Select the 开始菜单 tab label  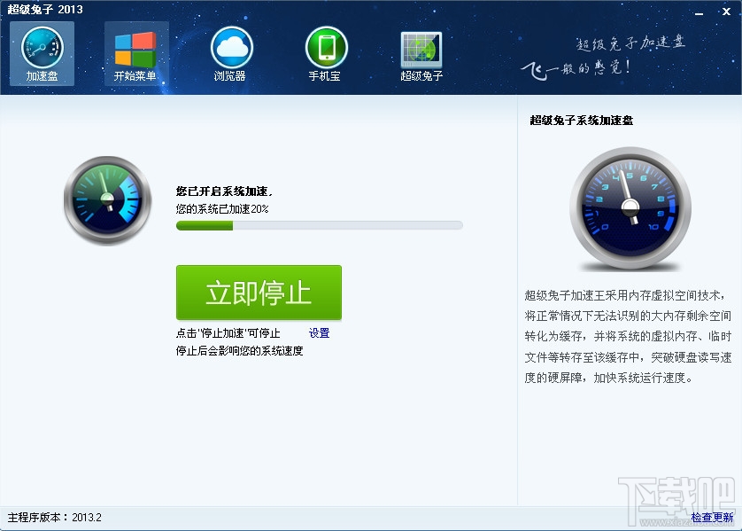(x=135, y=76)
